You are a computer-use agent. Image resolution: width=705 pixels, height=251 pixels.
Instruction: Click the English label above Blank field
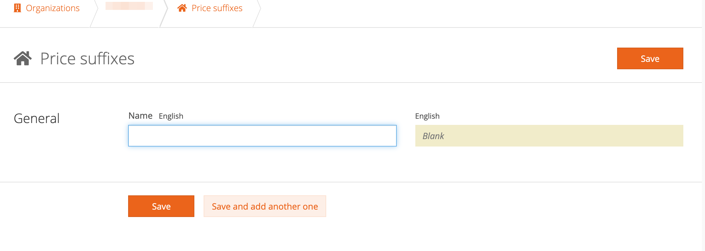pyautogui.click(x=427, y=116)
